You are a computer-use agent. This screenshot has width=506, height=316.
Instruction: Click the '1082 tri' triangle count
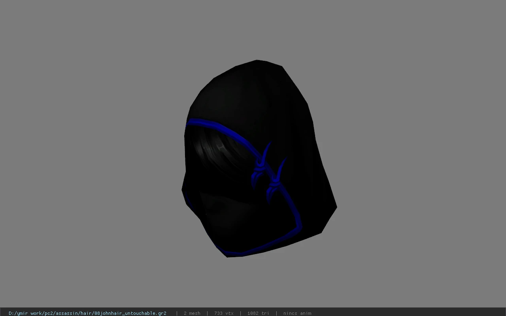pos(258,313)
